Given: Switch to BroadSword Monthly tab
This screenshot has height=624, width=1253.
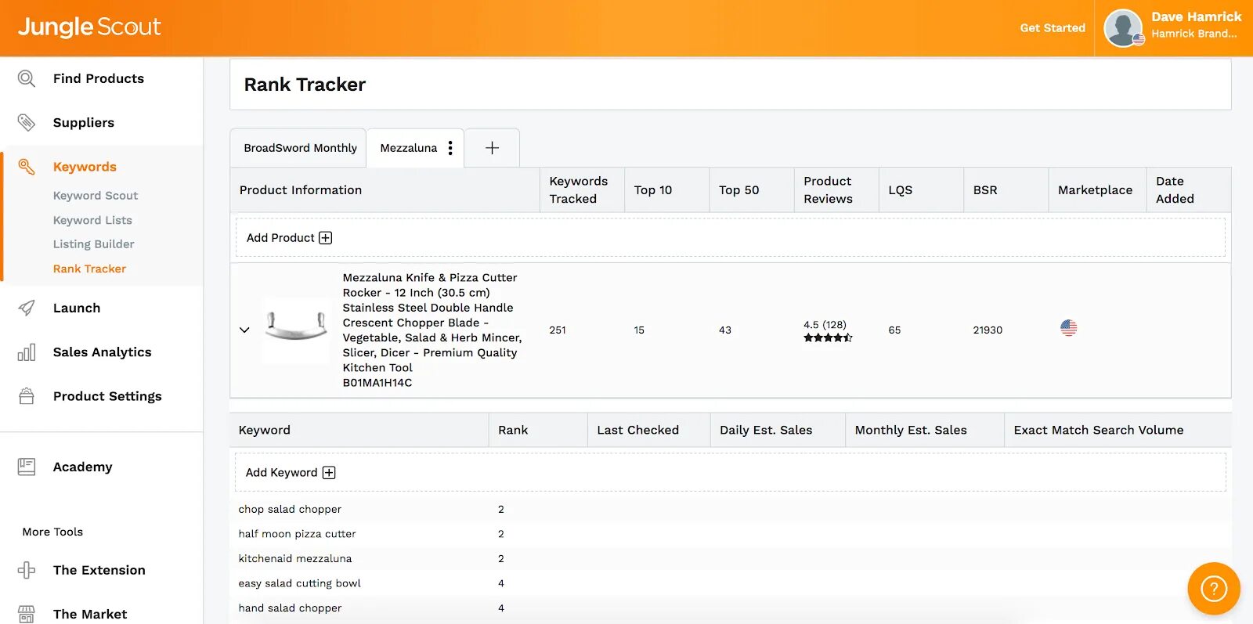Looking at the screenshot, I should click(300, 148).
